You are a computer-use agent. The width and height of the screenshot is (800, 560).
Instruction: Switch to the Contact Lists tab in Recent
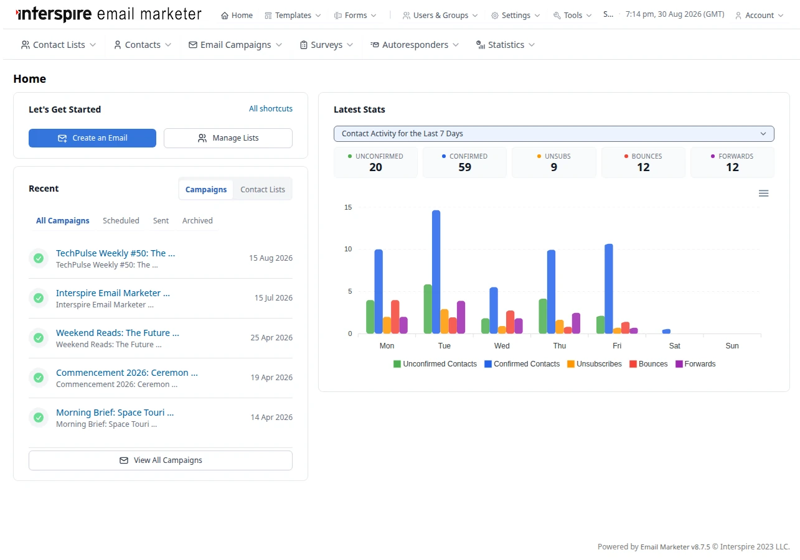(263, 189)
